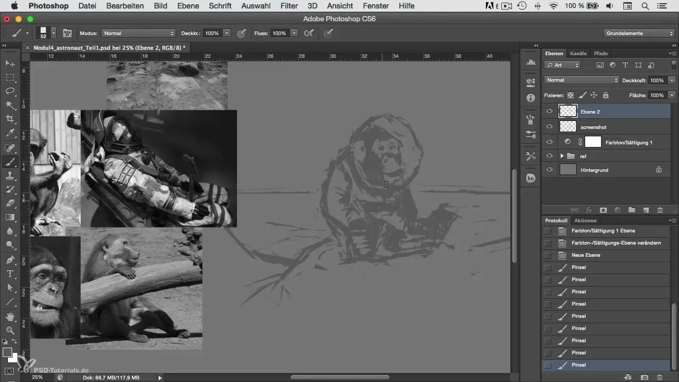Open the Bearbeiten menu

tap(125, 6)
